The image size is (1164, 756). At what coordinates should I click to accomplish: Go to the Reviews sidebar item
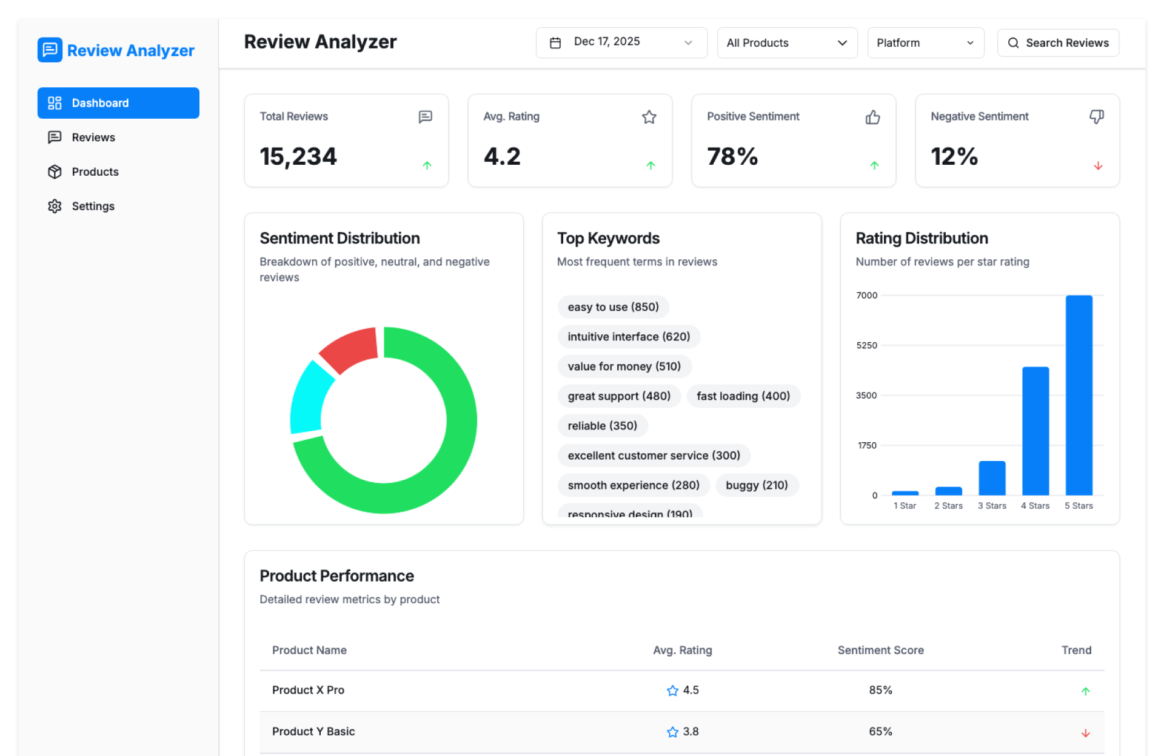(93, 138)
